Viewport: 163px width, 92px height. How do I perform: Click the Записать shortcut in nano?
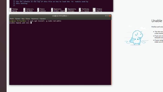click(29, 9)
